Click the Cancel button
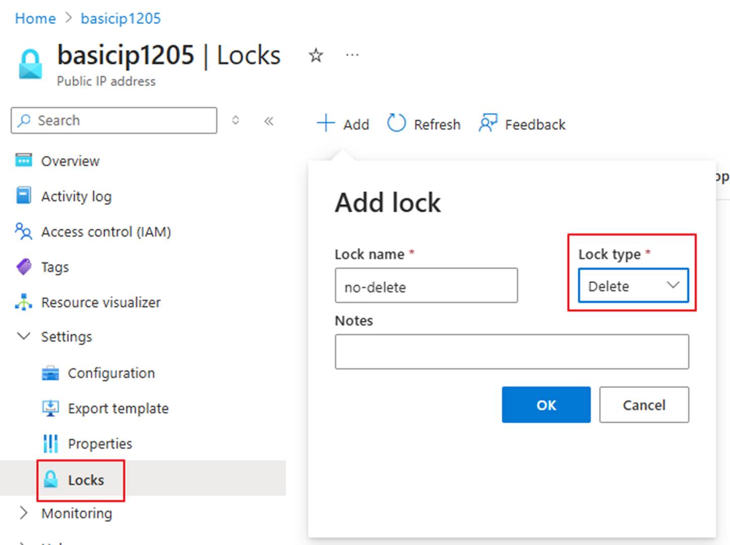 point(644,405)
